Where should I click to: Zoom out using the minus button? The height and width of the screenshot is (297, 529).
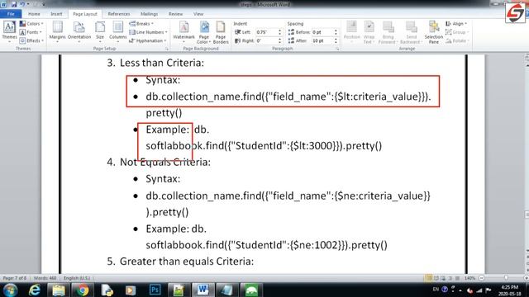click(481, 278)
